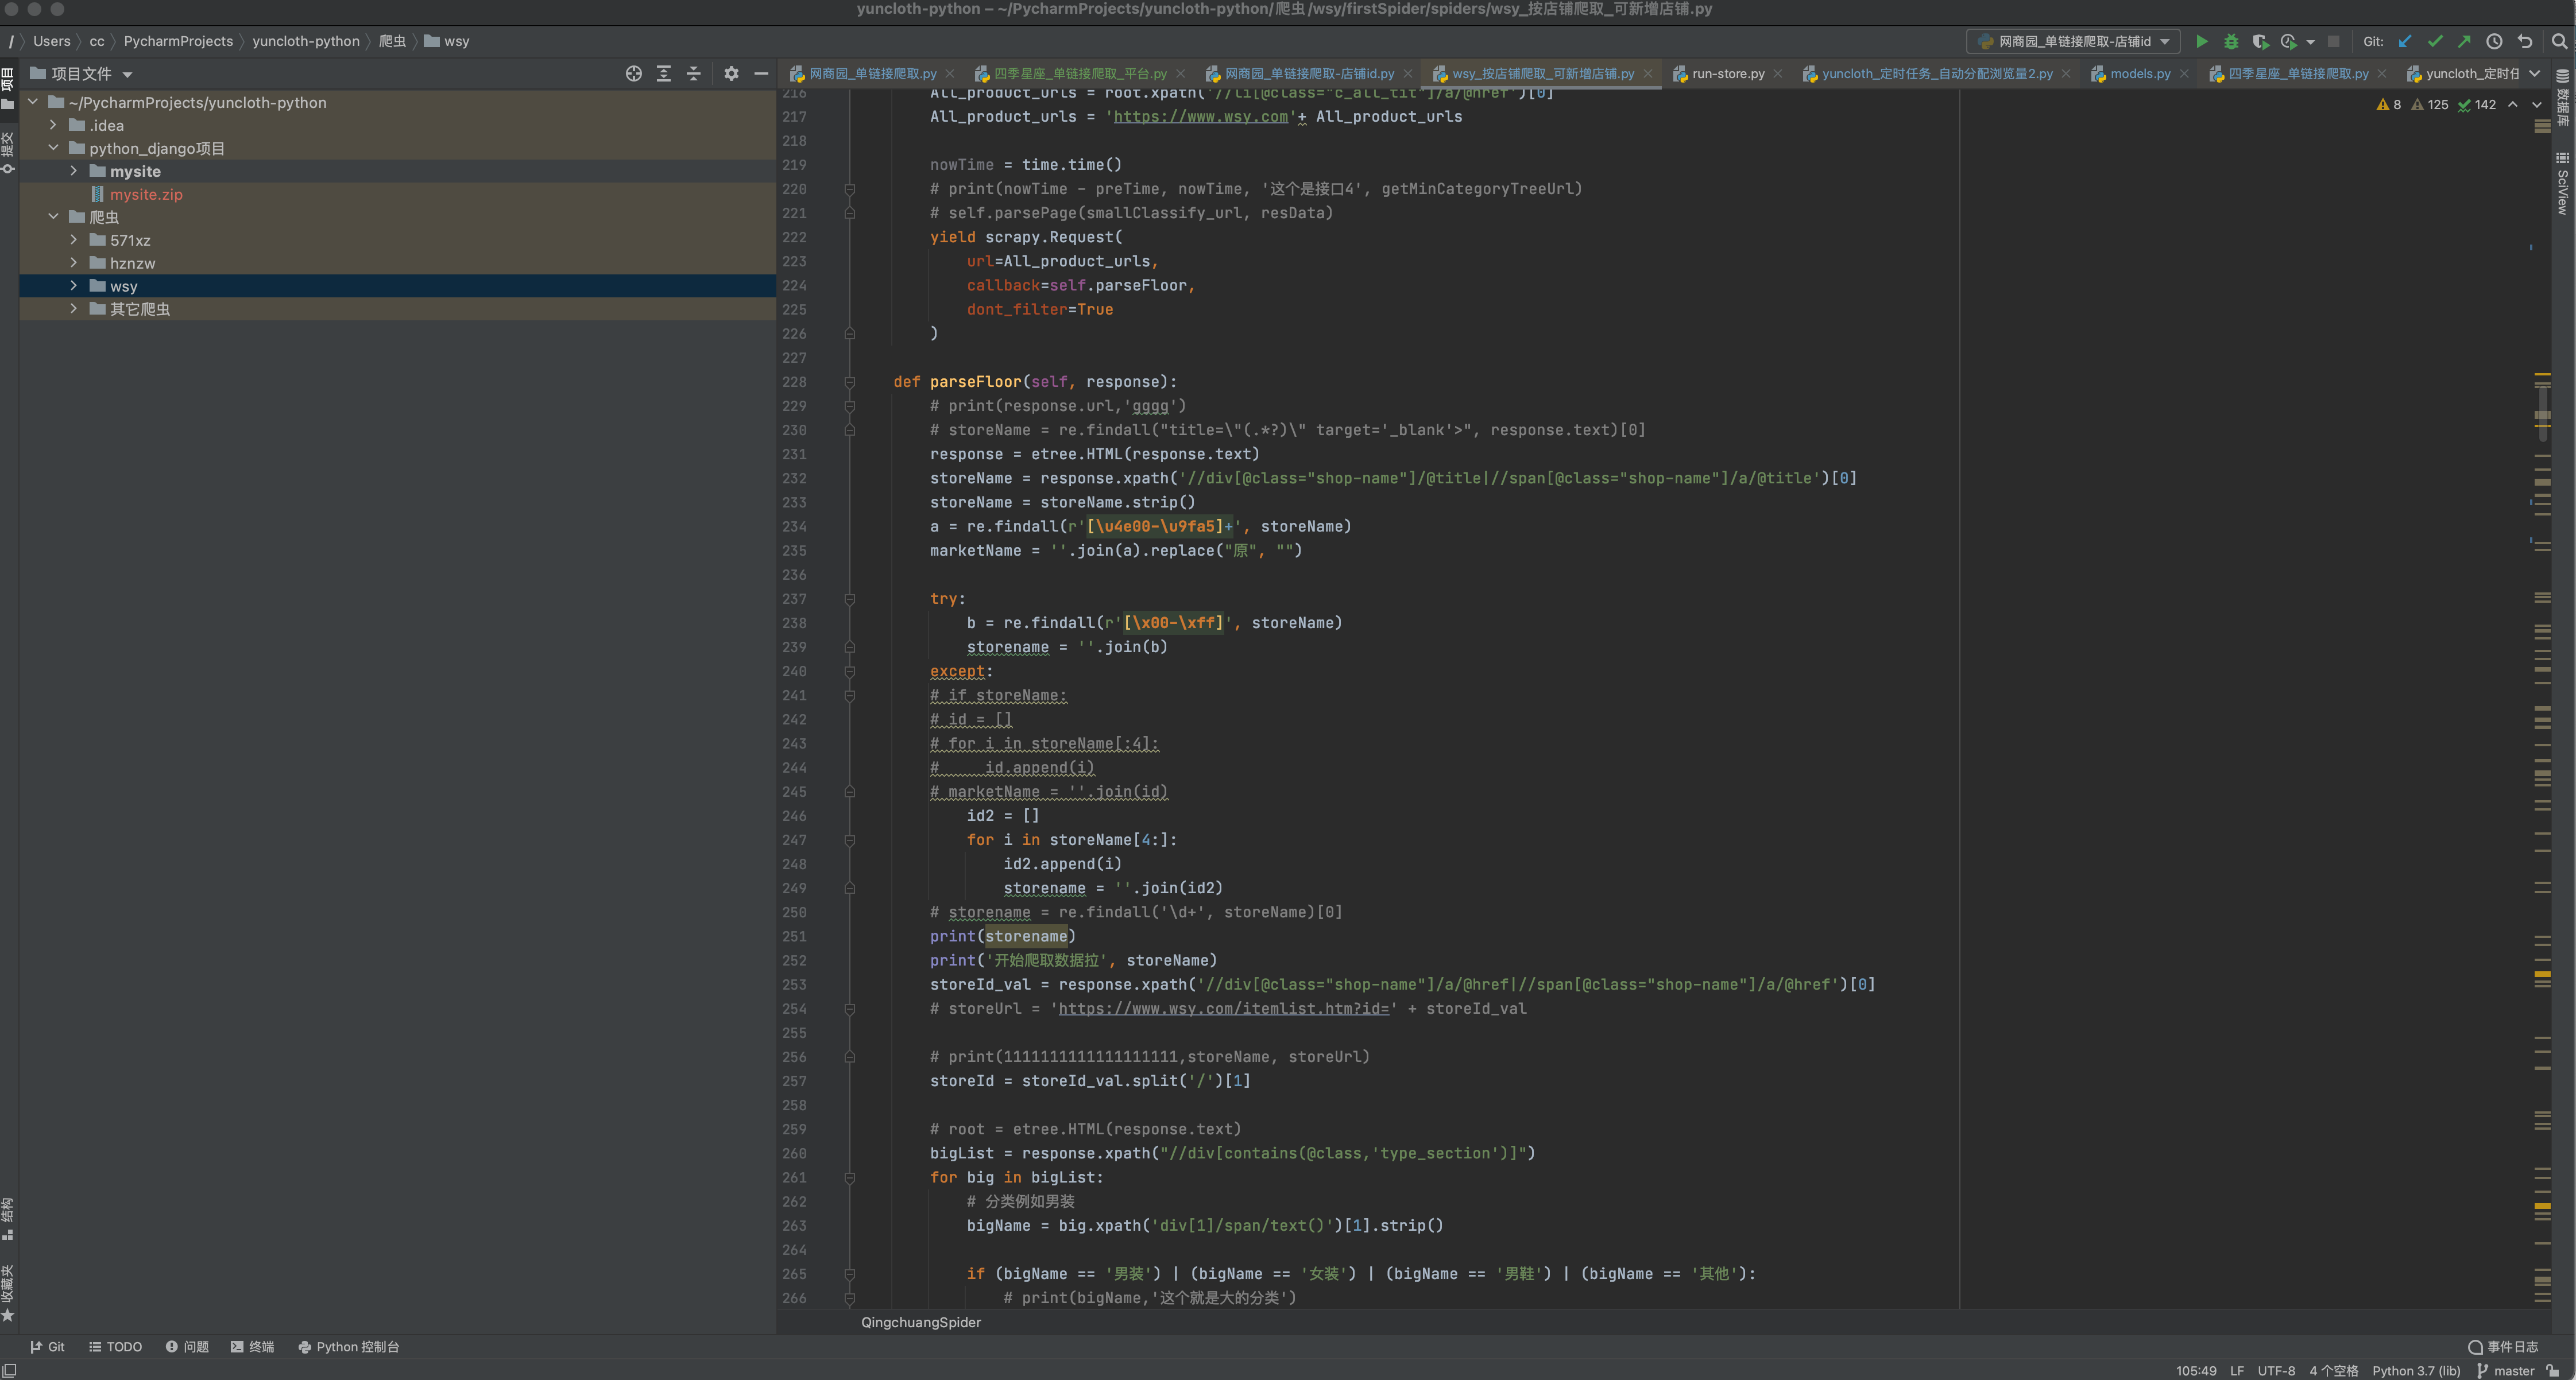Click the master branch widget
Image resolution: width=2576 pixels, height=1380 pixels.
click(2505, 1371)
